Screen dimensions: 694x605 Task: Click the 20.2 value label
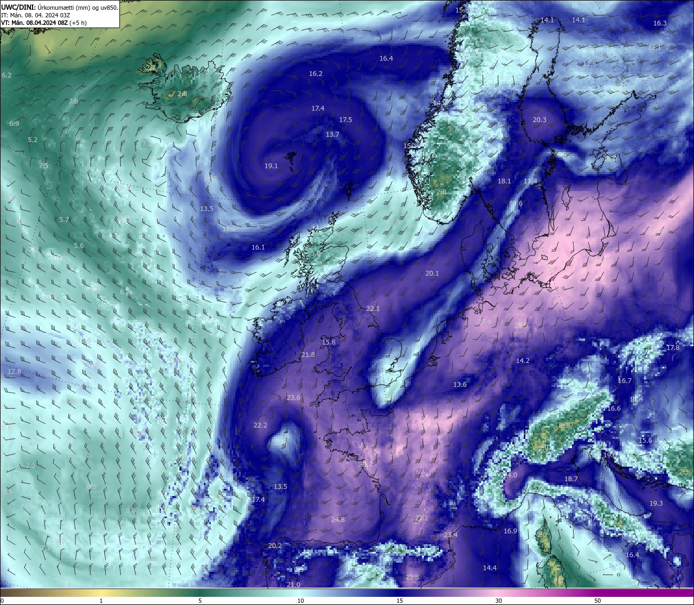[275, 546]
